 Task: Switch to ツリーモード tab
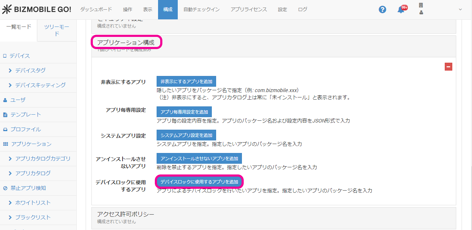pyautogui.click(x=57, y=30)
